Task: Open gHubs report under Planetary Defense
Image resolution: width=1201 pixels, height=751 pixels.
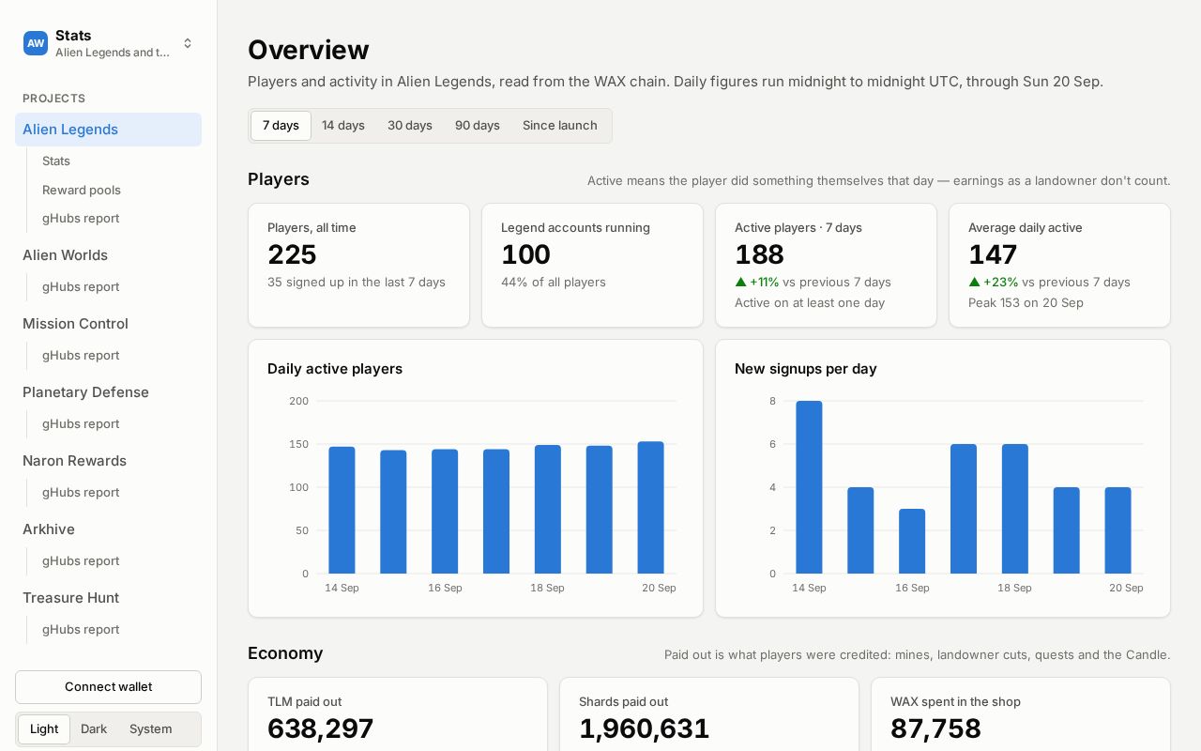Action: (x=81, y=423)
